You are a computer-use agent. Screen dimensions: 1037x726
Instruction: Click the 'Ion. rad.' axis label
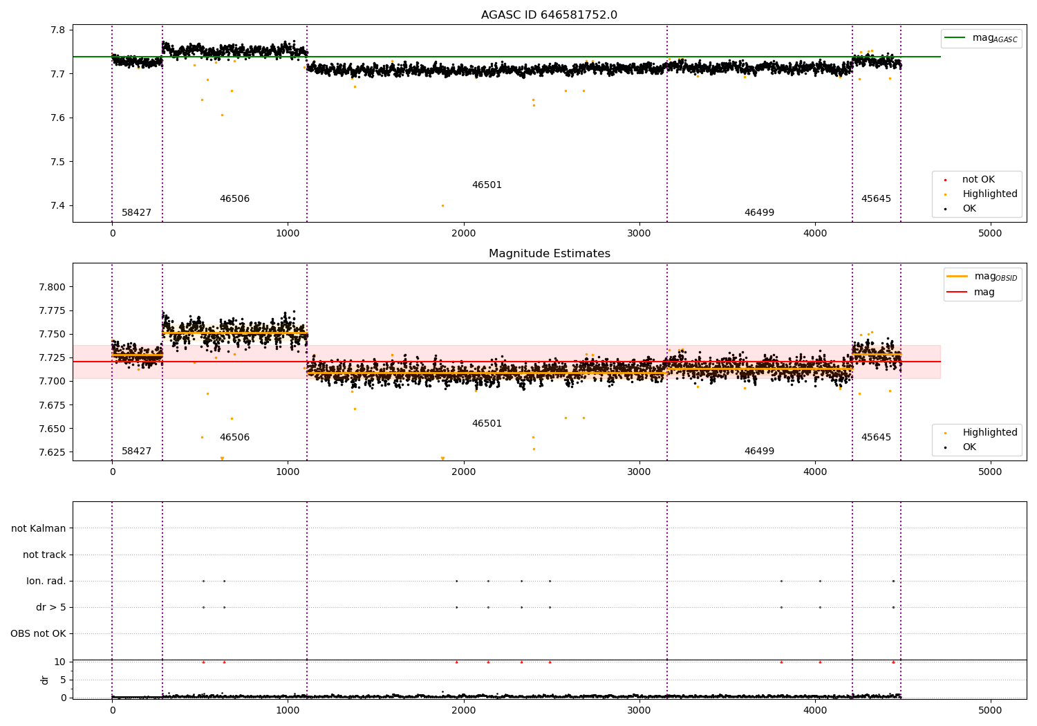(46, 581)
